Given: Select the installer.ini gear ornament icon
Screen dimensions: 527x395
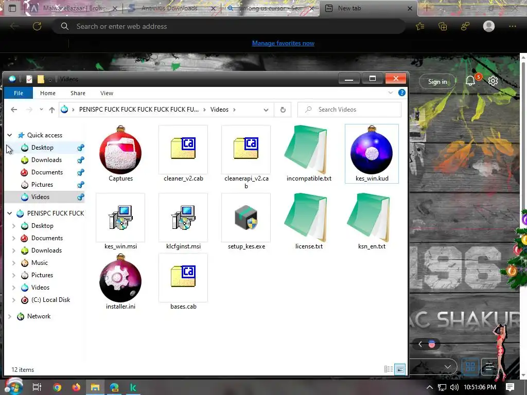Looking at the screenshot, I should point(120,278).
